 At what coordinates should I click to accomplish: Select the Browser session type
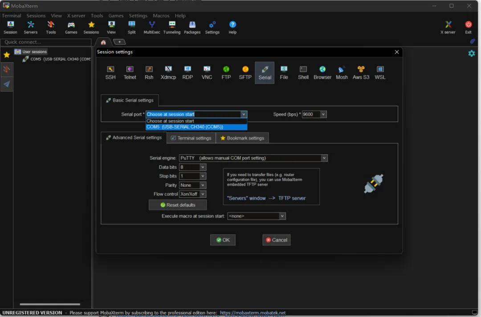322,72
